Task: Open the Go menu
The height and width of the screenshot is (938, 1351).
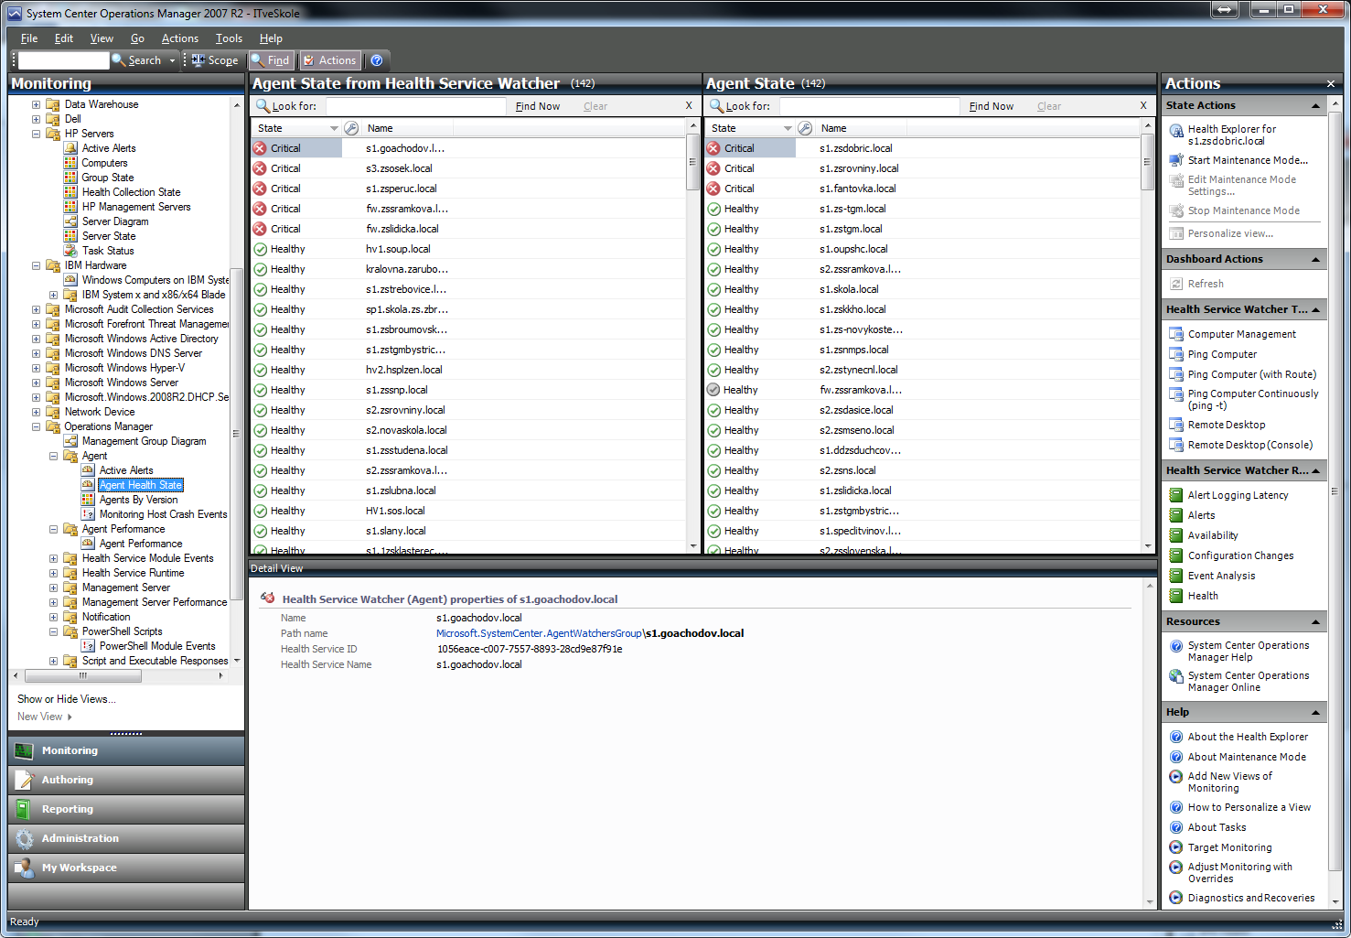Action: [x=137, y=38]
